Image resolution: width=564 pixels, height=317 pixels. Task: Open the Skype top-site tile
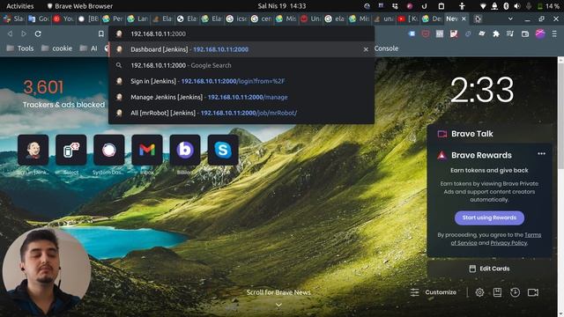click(x=223, y=150)
